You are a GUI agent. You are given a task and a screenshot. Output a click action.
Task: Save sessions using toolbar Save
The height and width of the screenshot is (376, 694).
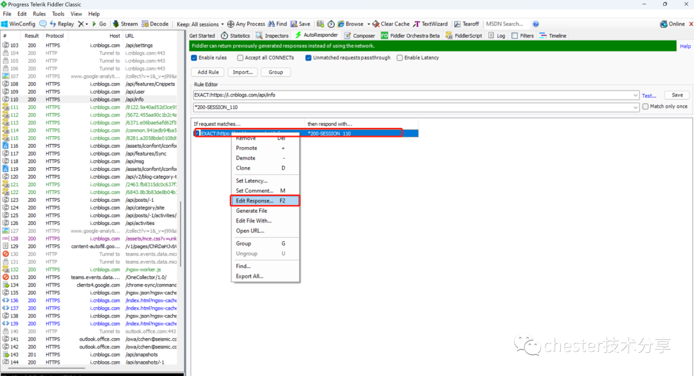tap(301, 24)
